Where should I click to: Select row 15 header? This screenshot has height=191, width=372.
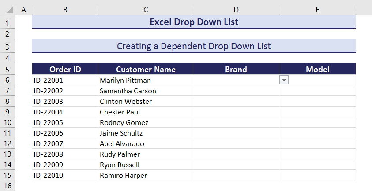click(x=8, y=175)
